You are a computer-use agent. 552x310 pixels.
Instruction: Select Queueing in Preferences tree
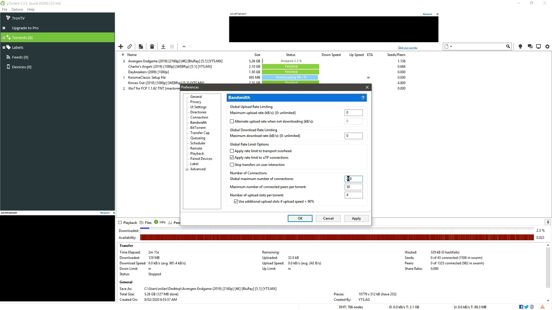click(x=198, y=138)
